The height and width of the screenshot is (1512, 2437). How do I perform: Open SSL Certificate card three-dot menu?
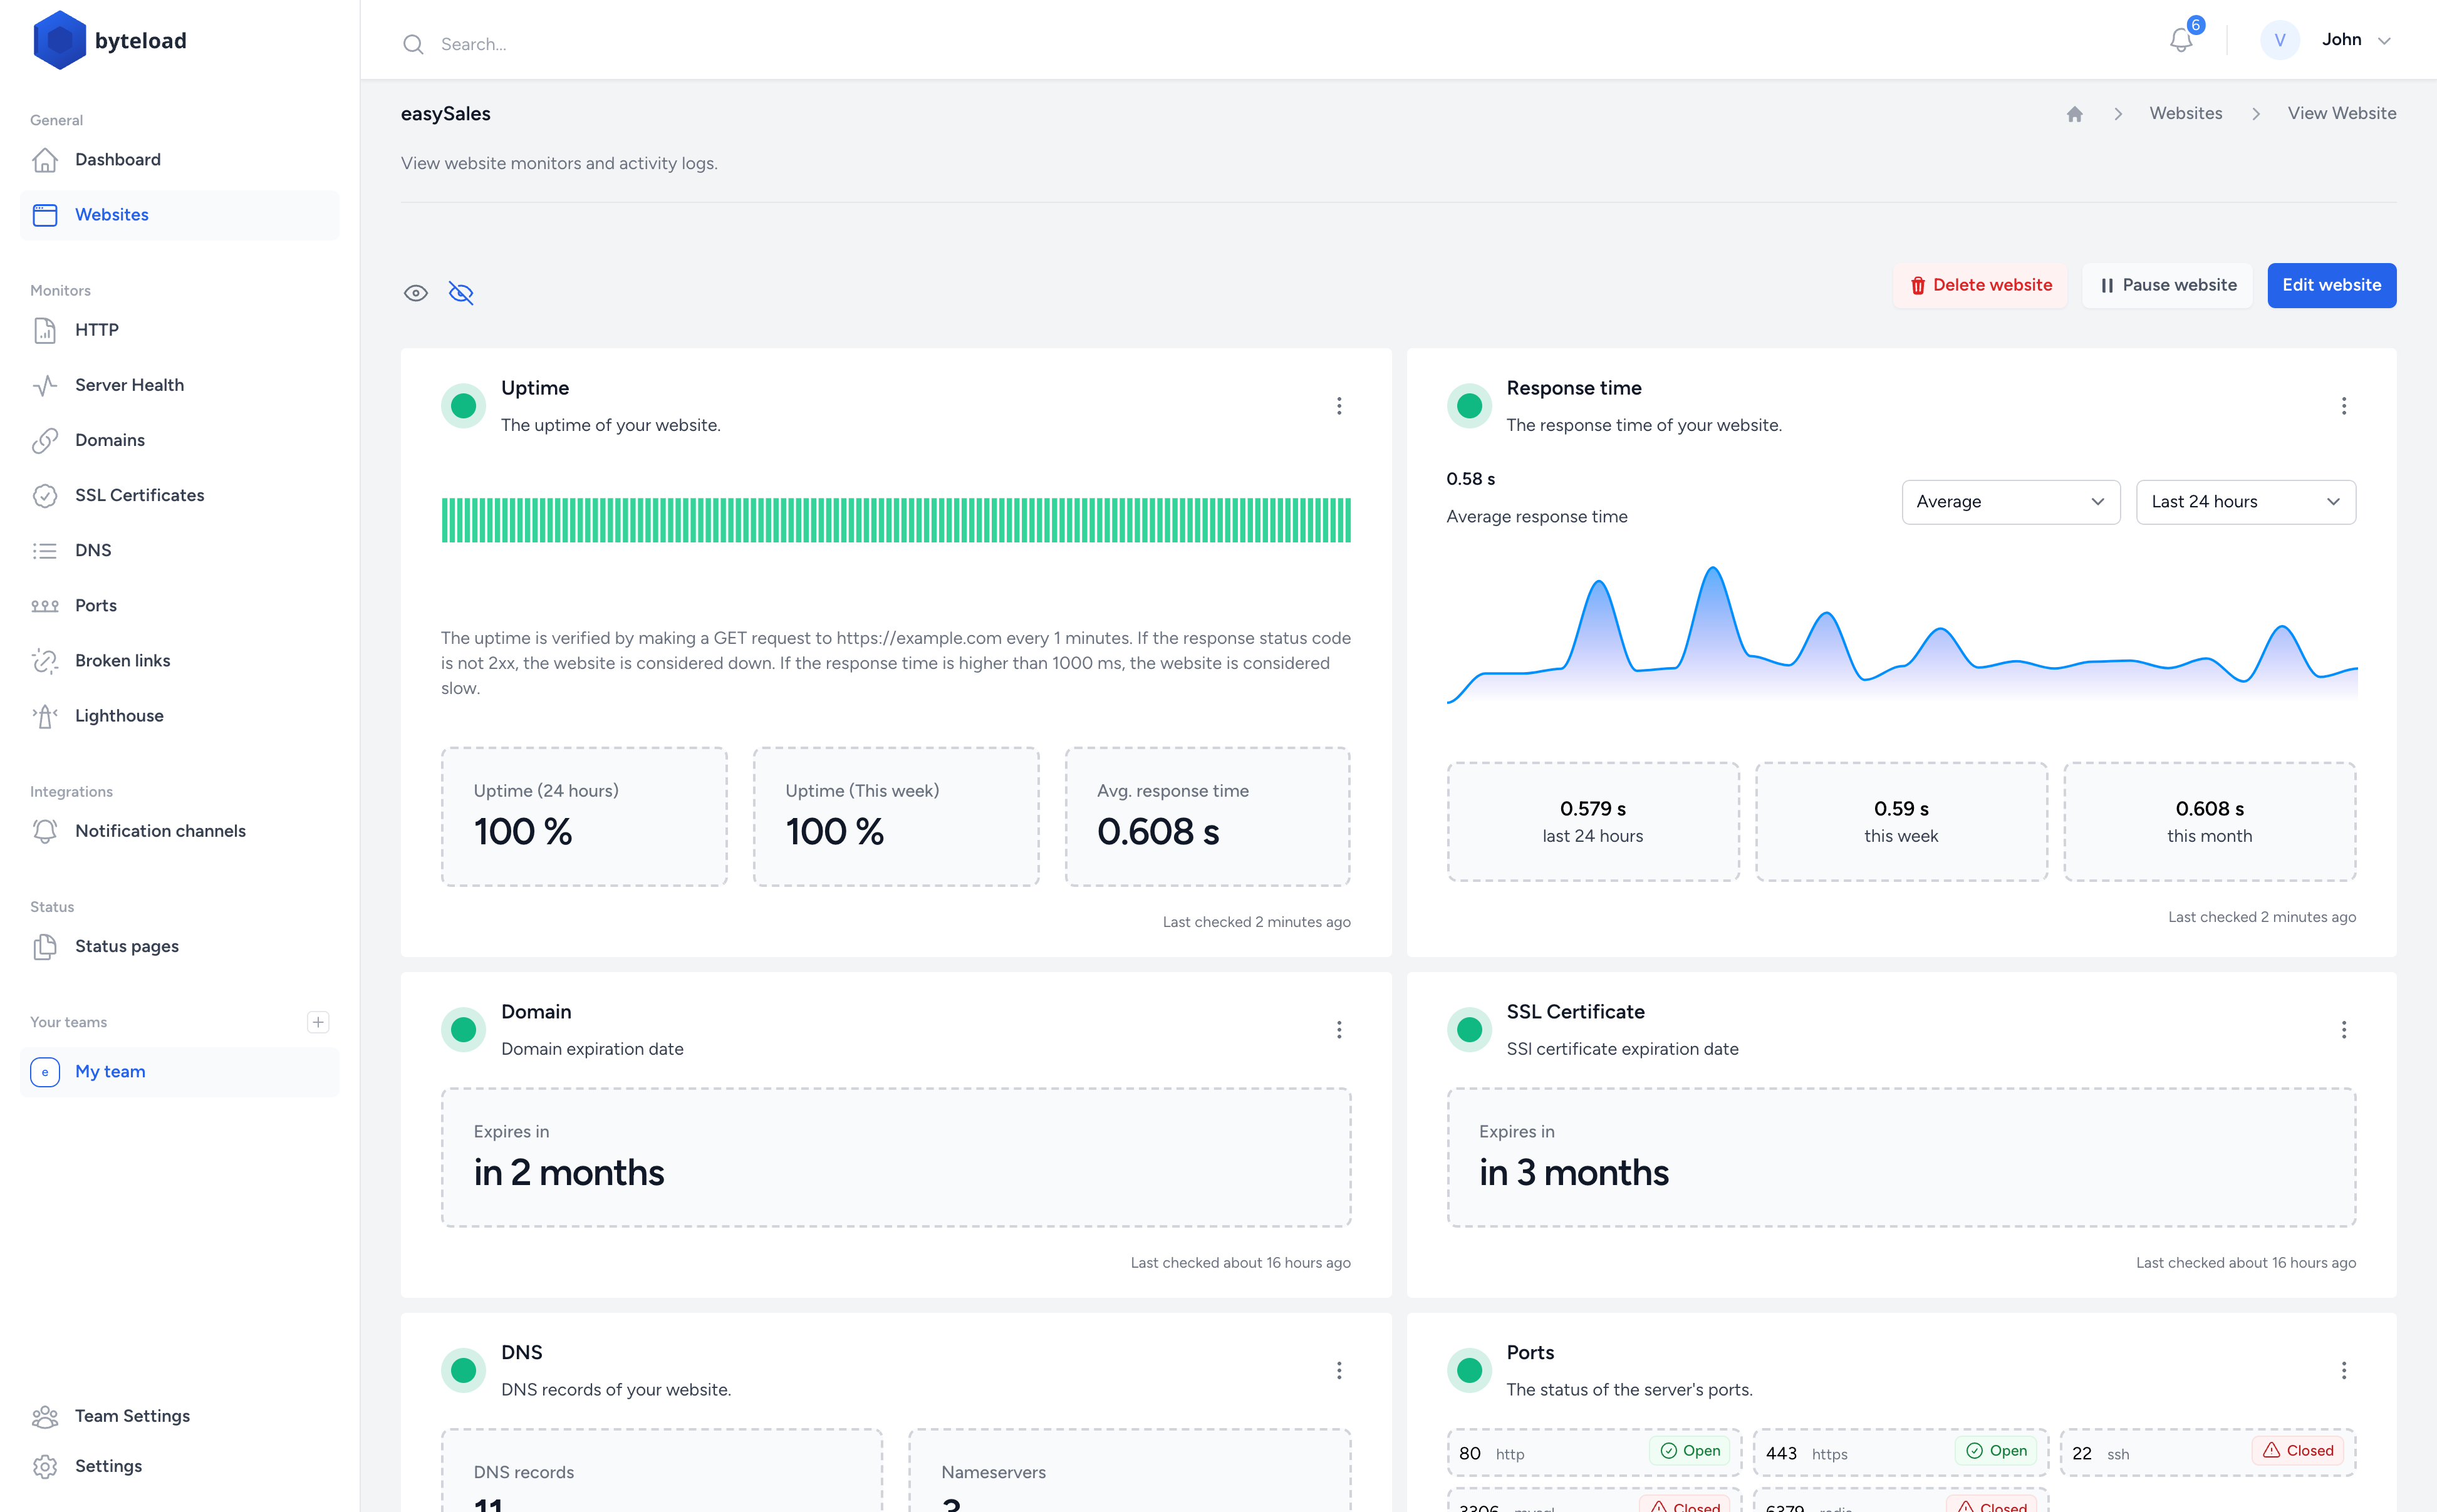[2343, 1030]
